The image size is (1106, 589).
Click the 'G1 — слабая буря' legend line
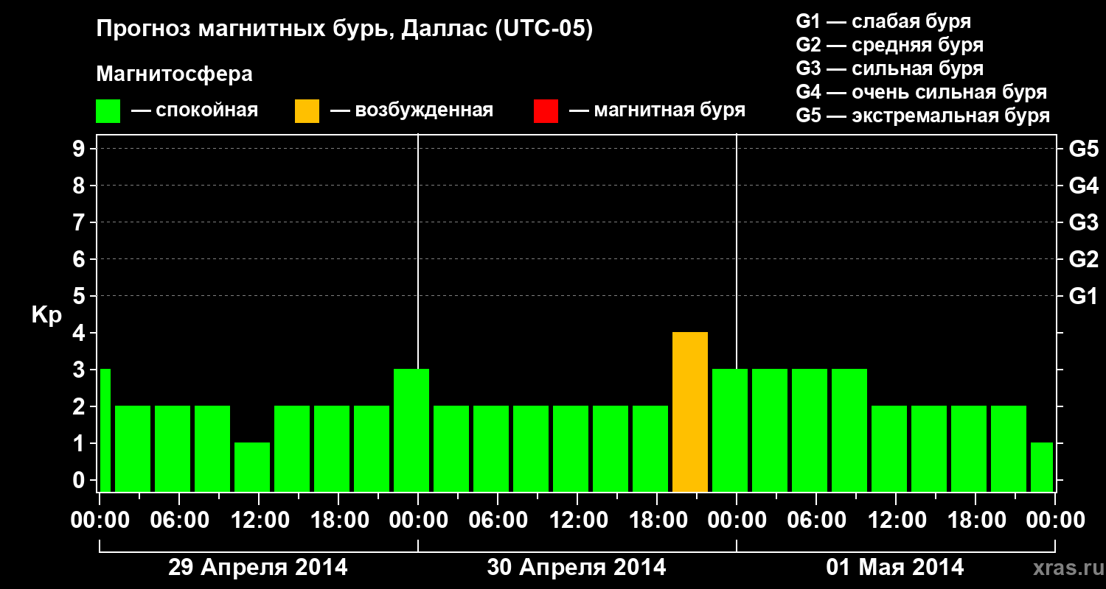click(883, 21)
